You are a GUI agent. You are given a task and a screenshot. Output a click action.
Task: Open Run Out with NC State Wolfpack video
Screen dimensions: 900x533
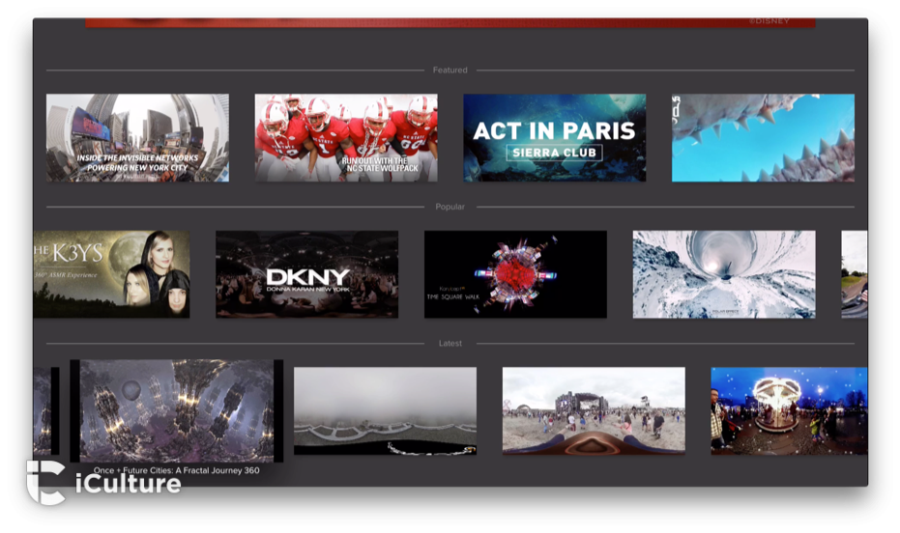pos(346,138)
